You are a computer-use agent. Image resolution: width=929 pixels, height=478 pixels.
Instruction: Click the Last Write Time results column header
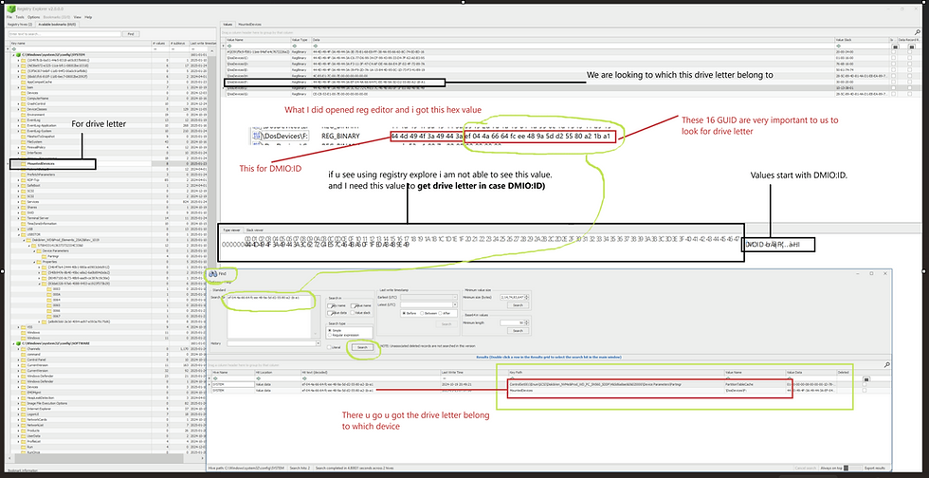click(x=474, y=373)
